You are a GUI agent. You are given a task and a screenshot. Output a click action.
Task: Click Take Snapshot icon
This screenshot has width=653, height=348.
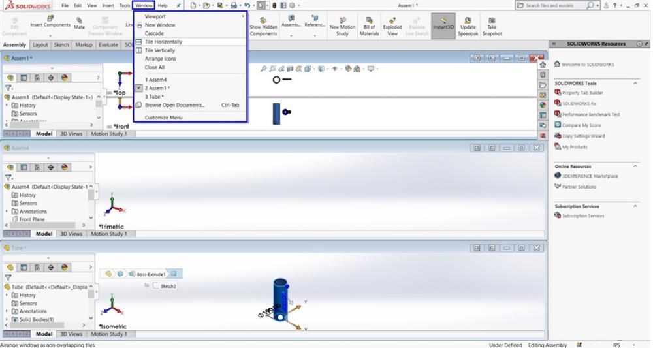[x=492, y=27]
